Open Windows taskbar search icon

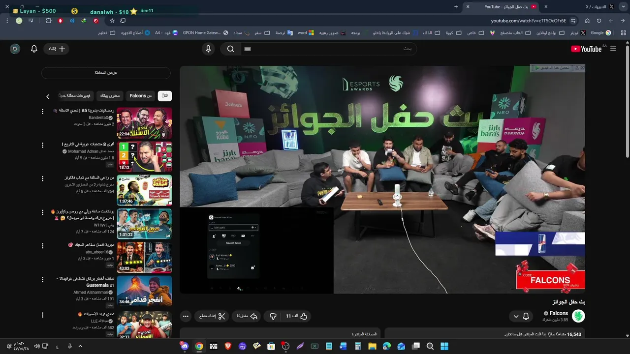[430, 346]
